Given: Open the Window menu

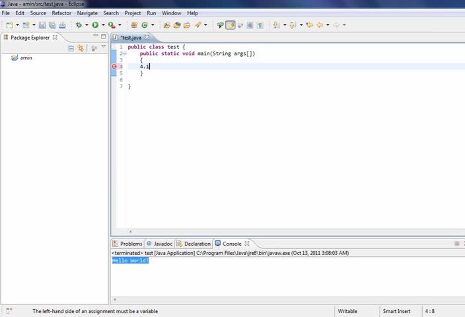Looking at the screenshot, I should (x=172, y=13).
